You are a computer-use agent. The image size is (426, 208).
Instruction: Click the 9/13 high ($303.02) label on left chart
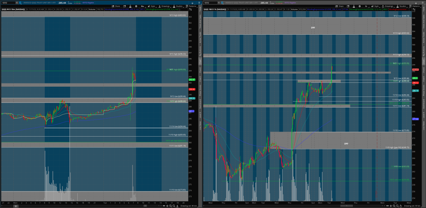[x=178, y=15]
